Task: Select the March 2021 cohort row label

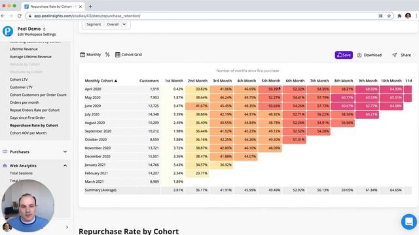Action: [94, 181]
